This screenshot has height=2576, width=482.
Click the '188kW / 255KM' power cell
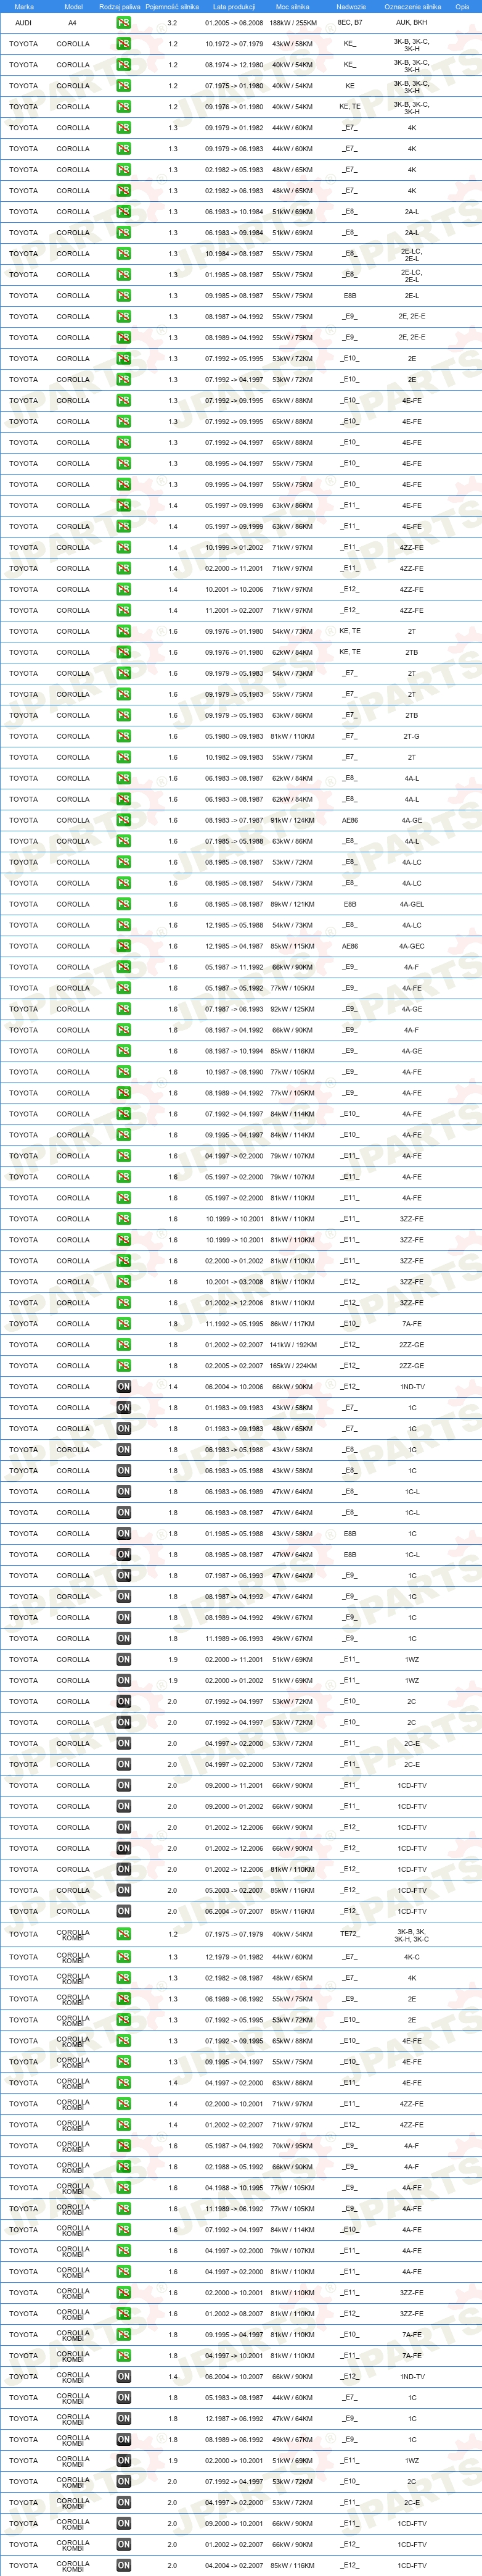[292, 22]
